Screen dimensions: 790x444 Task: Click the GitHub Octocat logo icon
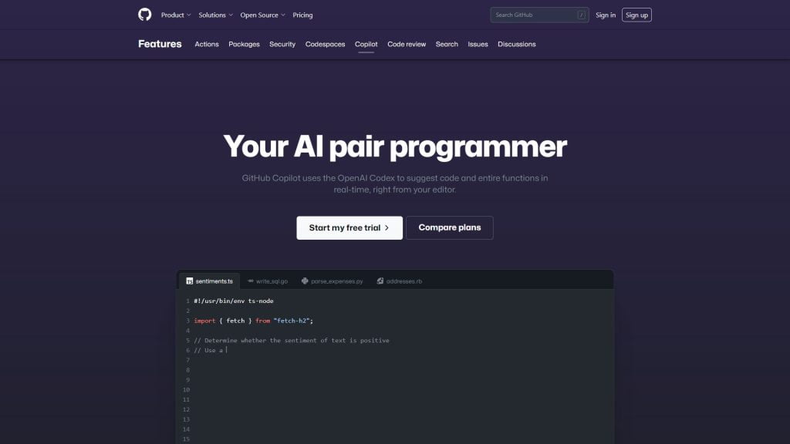click(x=145, y=15)
